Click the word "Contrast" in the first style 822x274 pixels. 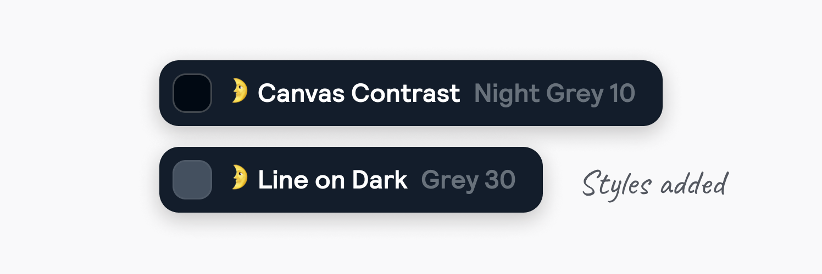406,94
